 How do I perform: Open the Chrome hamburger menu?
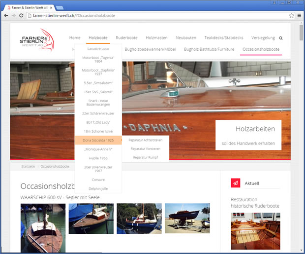point(299,16)
